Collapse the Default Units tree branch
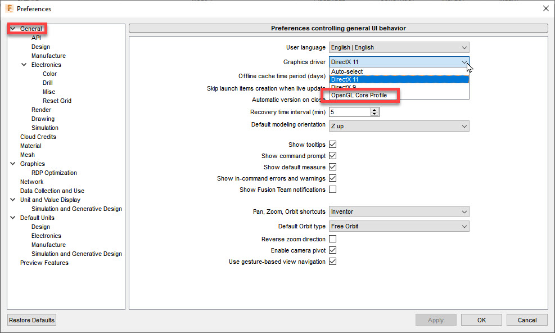 [x=12, y=217]
